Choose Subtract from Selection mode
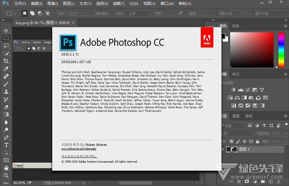The height and width of the screenshot is (186, 289). [40, 13]
